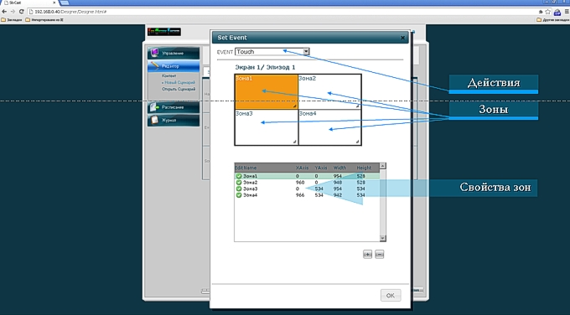The height and width of the screenshot is (315, 570).
Task: Remove a zone with the minus button
Action: [x=379, y=255]
